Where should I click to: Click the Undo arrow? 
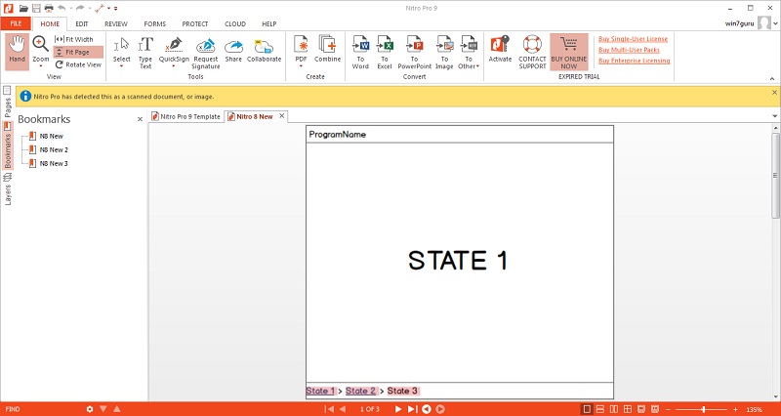[62, 8]
